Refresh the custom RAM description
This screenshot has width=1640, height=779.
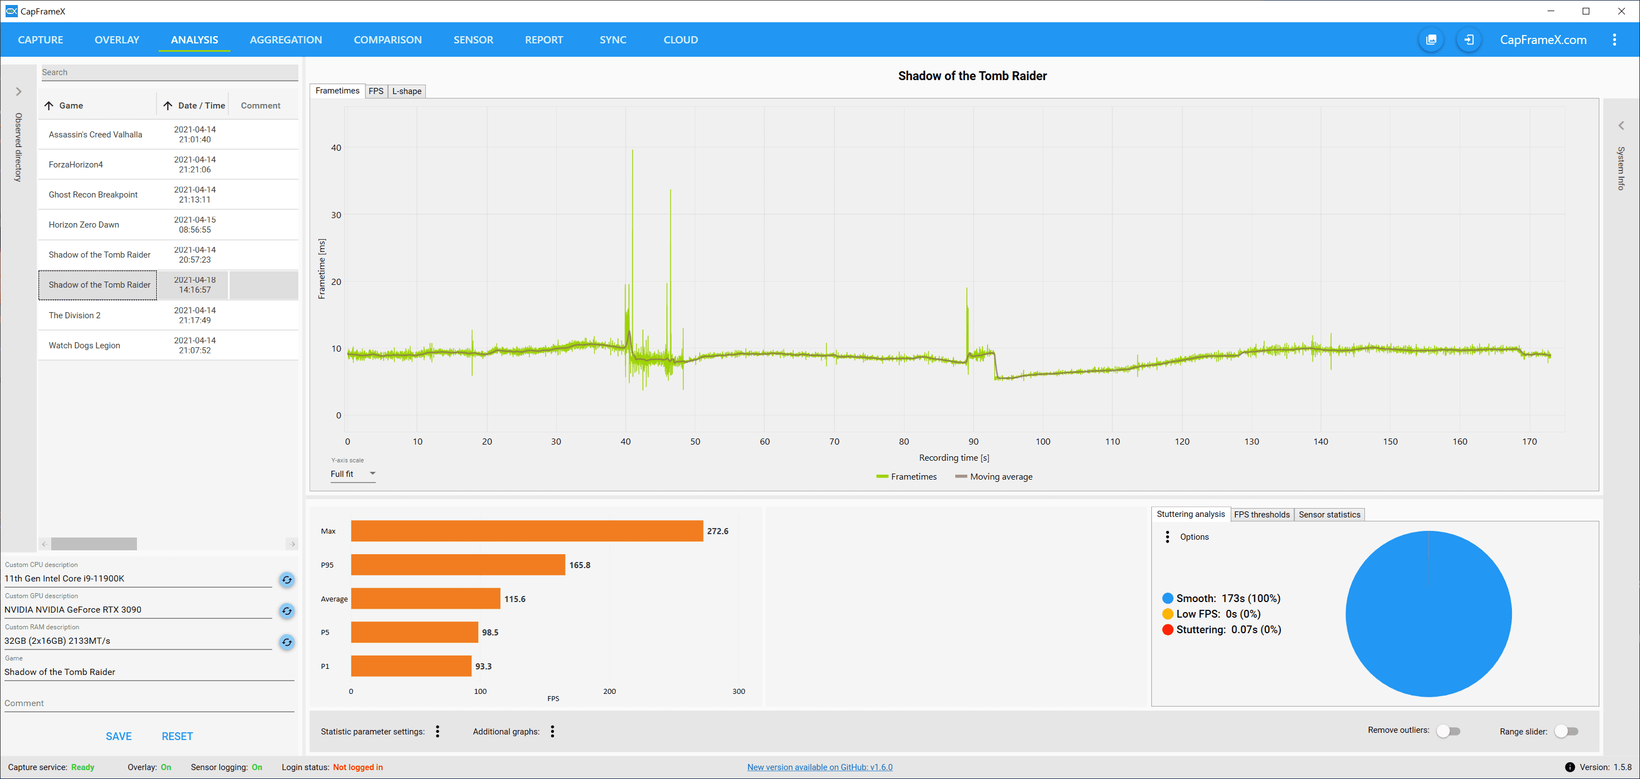[287, 642]
